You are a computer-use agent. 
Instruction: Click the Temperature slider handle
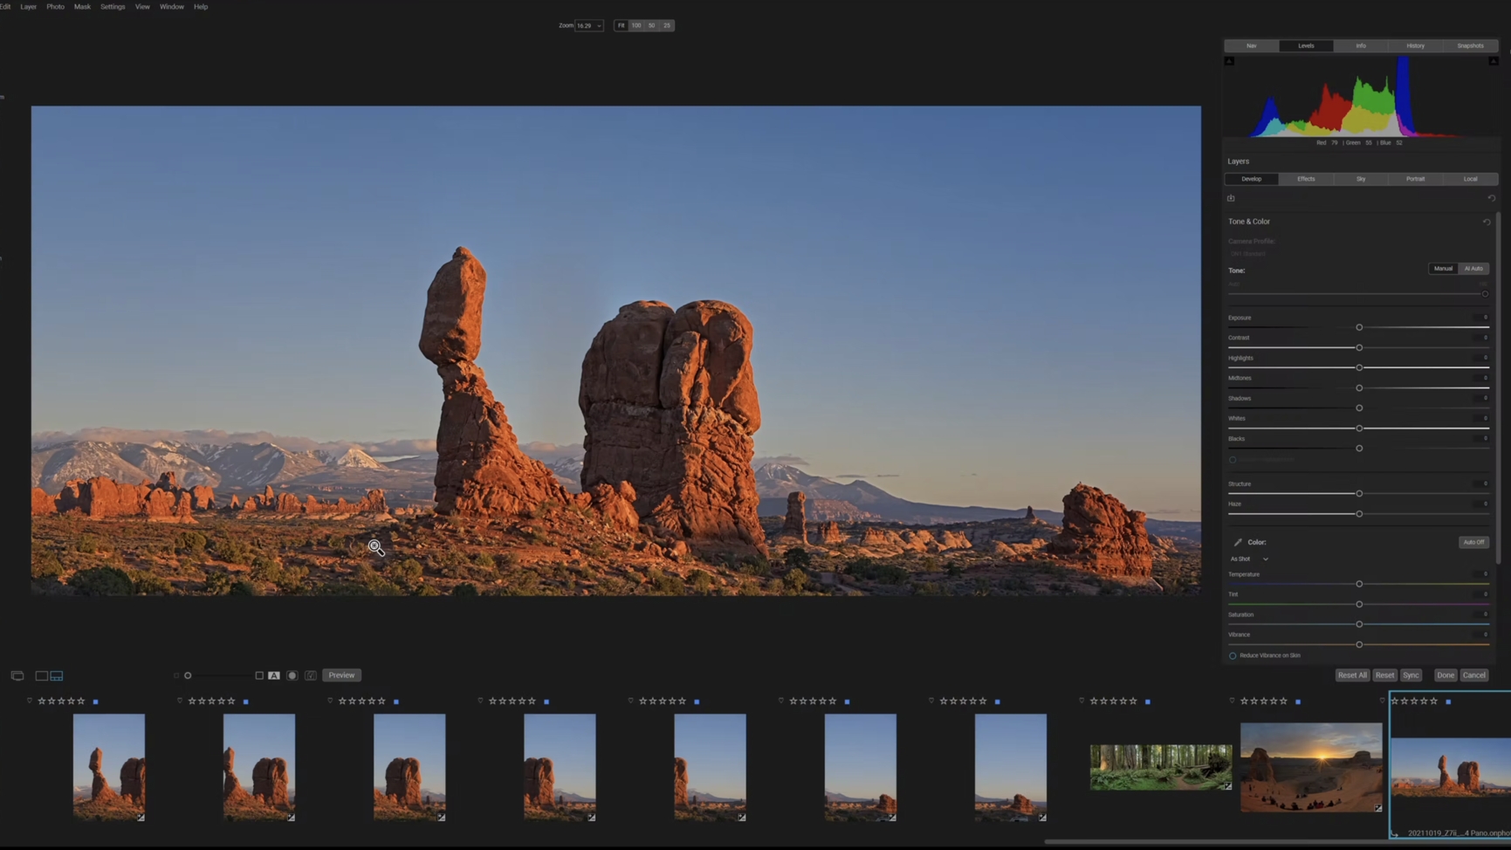coord(1359,584)
